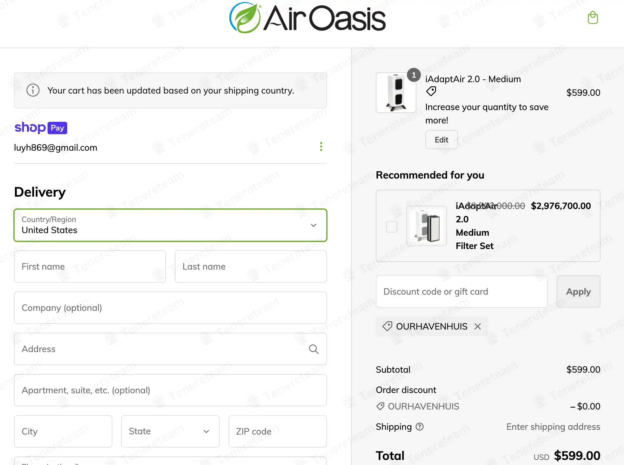Click the Shop Pay logo
The width and height of the screenshot is (624, 465).
coord(41,128)
